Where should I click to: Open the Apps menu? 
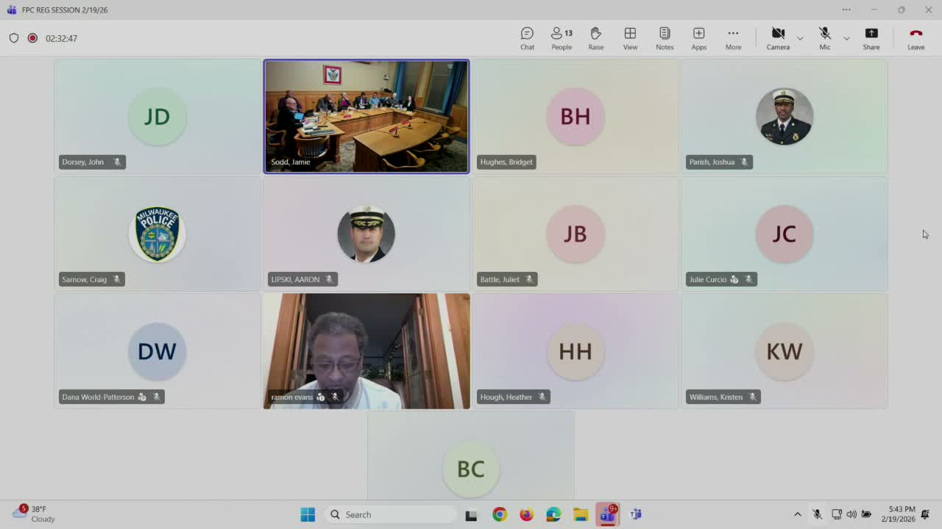(x=698, y=38)
